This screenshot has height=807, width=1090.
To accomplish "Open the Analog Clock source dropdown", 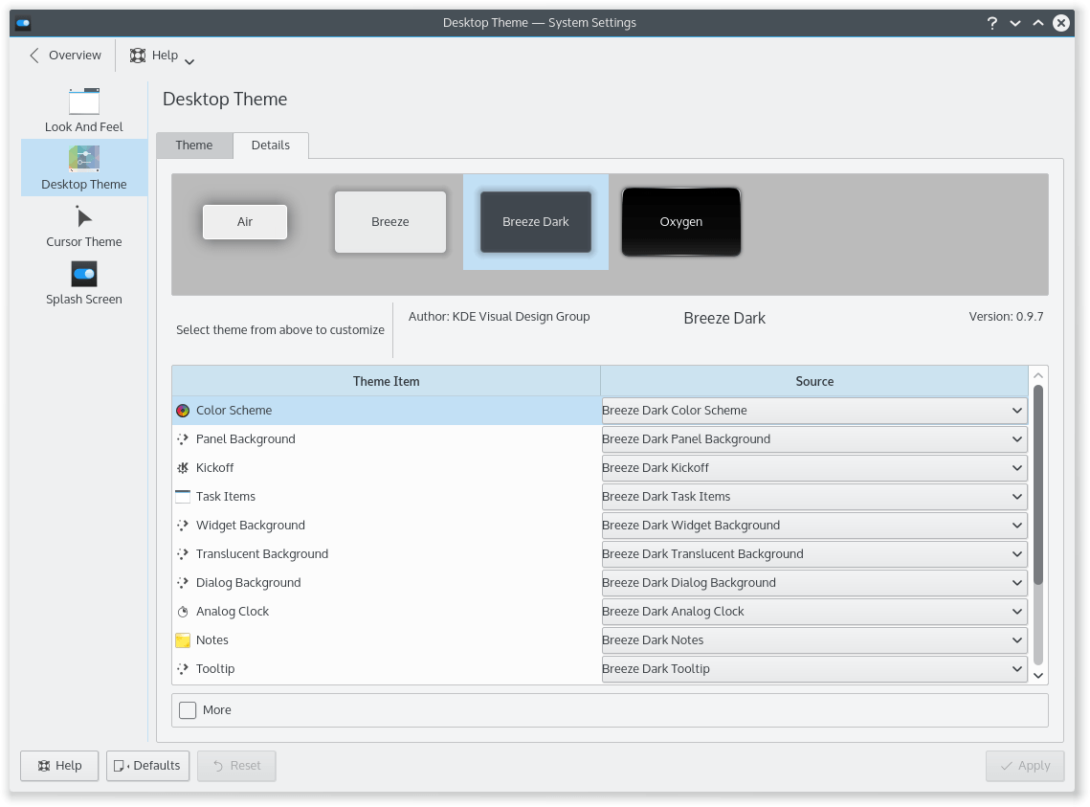I will [x=814, y=612].
